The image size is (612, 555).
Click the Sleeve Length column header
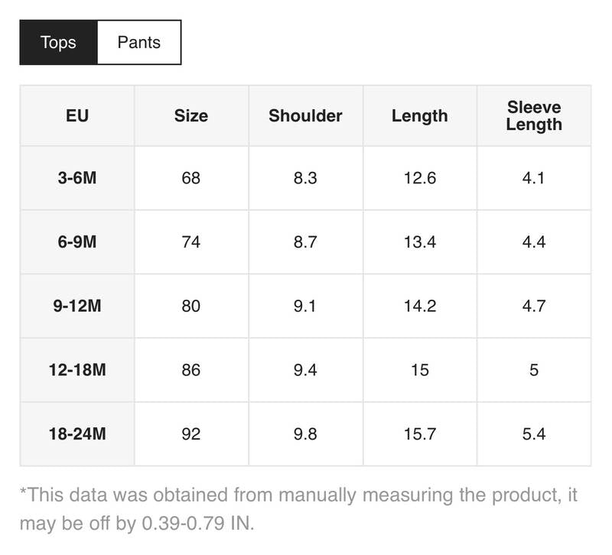pos(534,116)
